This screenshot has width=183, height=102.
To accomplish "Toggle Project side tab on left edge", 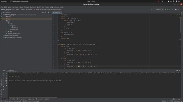I will [x=1, y=15].
